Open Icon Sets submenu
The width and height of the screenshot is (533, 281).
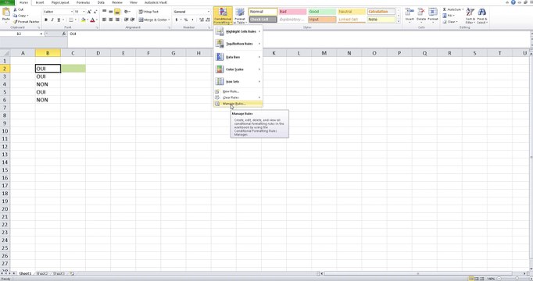click(x=238, y=81)
